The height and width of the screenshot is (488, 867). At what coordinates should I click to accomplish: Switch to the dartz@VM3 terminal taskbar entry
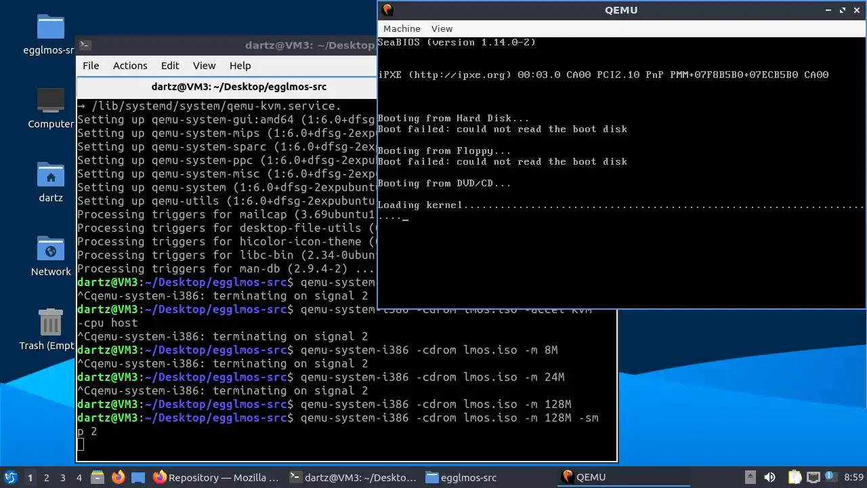coord(352,477)
